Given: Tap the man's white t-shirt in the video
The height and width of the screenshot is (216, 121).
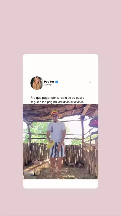Looking at the screenshot, I should [56, 131].
